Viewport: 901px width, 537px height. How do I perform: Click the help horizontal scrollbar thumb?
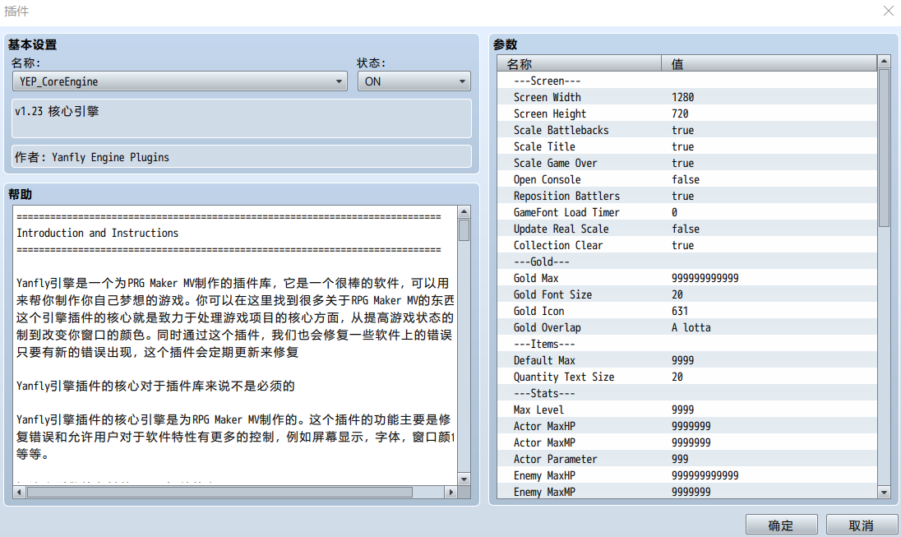point(219,492)
